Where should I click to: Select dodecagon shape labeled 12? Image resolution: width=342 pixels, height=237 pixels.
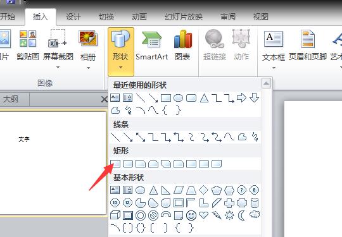click(x=127, y=203)
